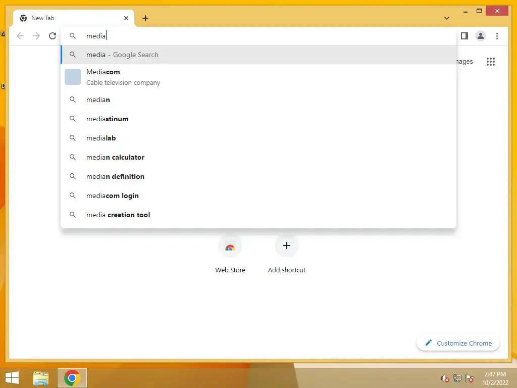Viewport: 517px width, 388px height.
Task: Open Customize Chrome button
Action: (458, 343)
